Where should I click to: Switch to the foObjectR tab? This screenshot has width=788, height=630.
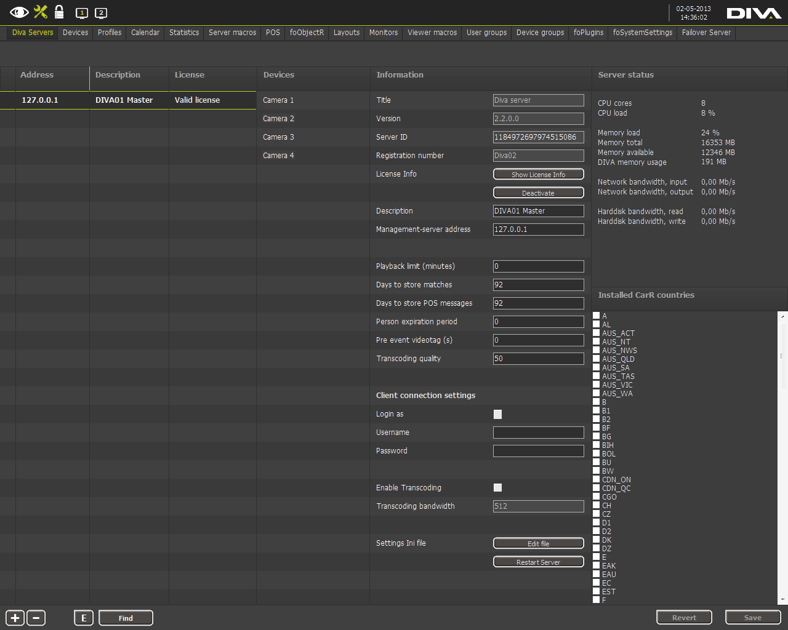[307, 33]
